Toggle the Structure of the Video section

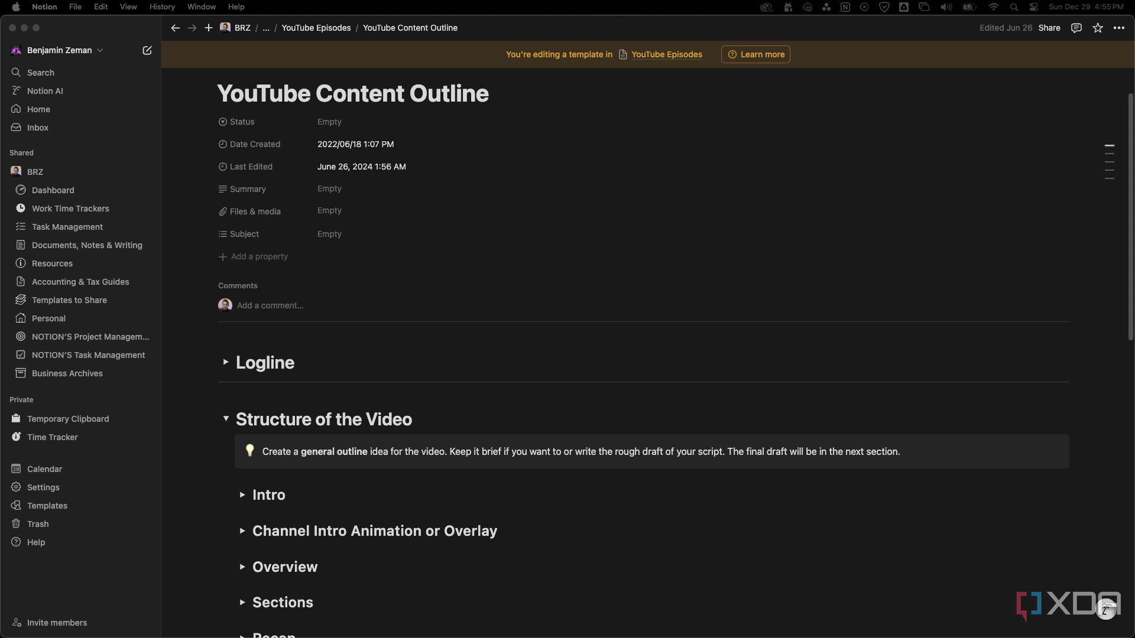pos(228,418)
